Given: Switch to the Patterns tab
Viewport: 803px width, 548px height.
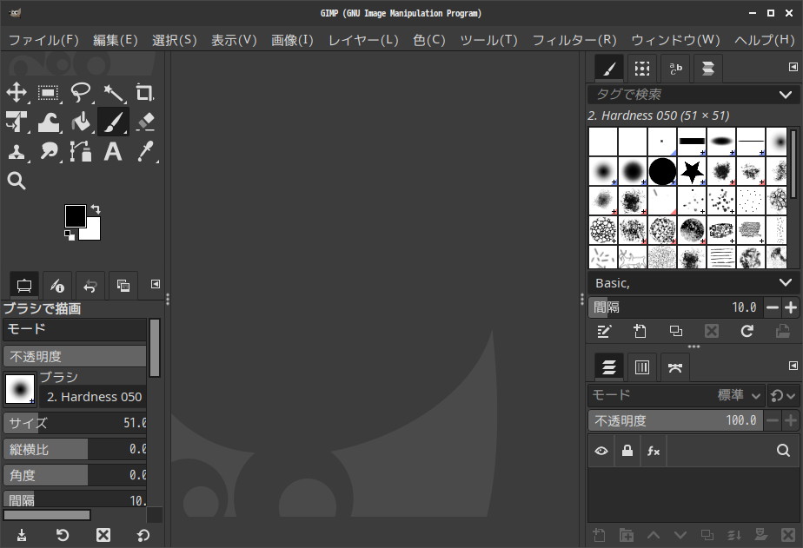Looking at the screenshot, I should (x=641, y=68).
